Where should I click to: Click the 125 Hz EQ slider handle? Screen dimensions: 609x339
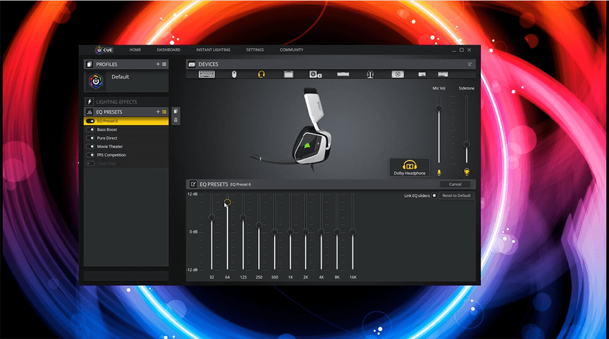pos(243,217)
